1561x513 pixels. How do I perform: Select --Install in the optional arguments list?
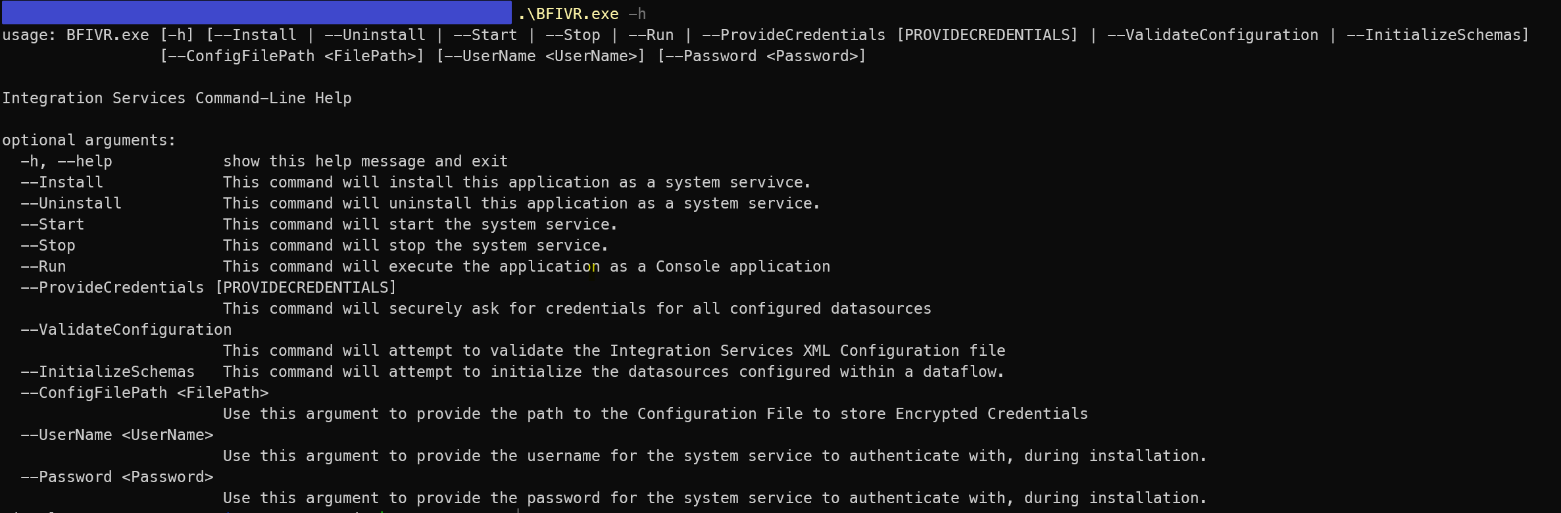coord(62,182)
